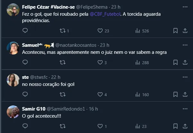Bookmark Samuel's tweet
The height and width of the screenshot is (133, 193).
(175, 62)
